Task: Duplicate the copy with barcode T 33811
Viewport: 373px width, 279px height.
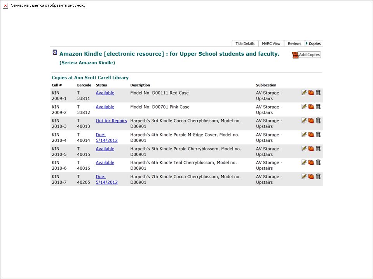Action: (x=311, y=93)
